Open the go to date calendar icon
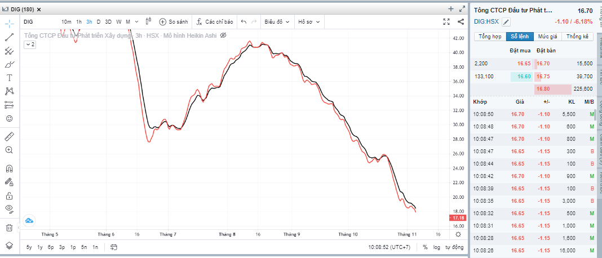602x258 pixels. (x=114, y=247)
